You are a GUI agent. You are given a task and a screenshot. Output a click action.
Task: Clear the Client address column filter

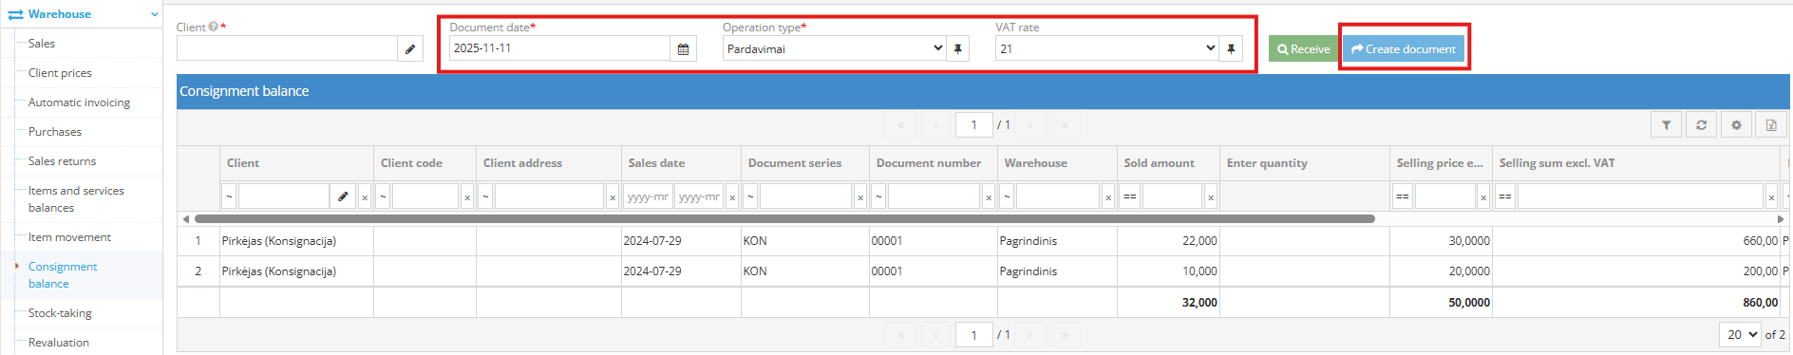tap(613, 197)
